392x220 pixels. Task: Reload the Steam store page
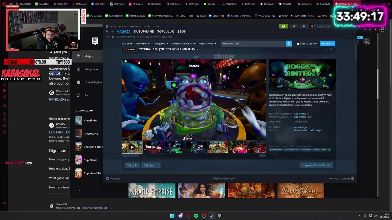[x=107, y=37]
